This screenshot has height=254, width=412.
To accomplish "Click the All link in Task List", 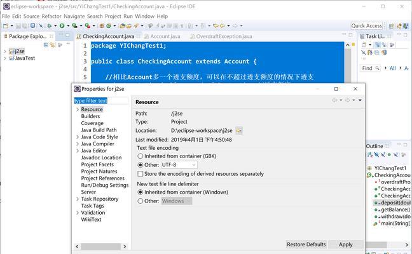I will pos(392,68).
